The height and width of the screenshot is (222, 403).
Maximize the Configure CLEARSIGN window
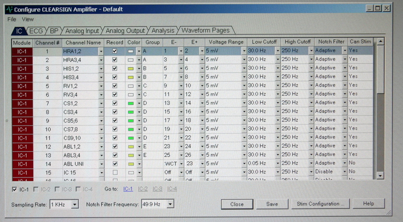(377, 8)
